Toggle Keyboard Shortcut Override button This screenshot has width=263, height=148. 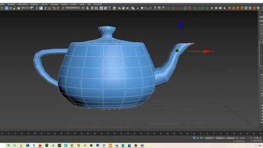tap(41, 8)
